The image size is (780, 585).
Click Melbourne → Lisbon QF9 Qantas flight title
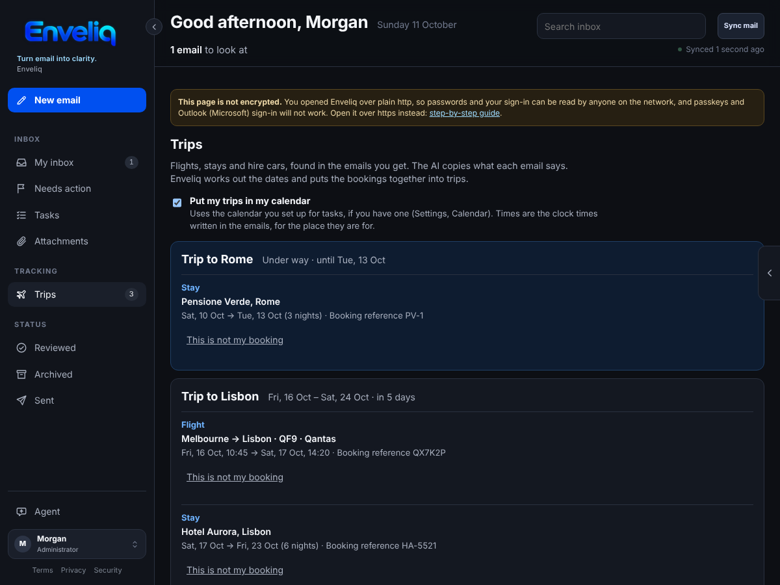(x=259, y=439)
